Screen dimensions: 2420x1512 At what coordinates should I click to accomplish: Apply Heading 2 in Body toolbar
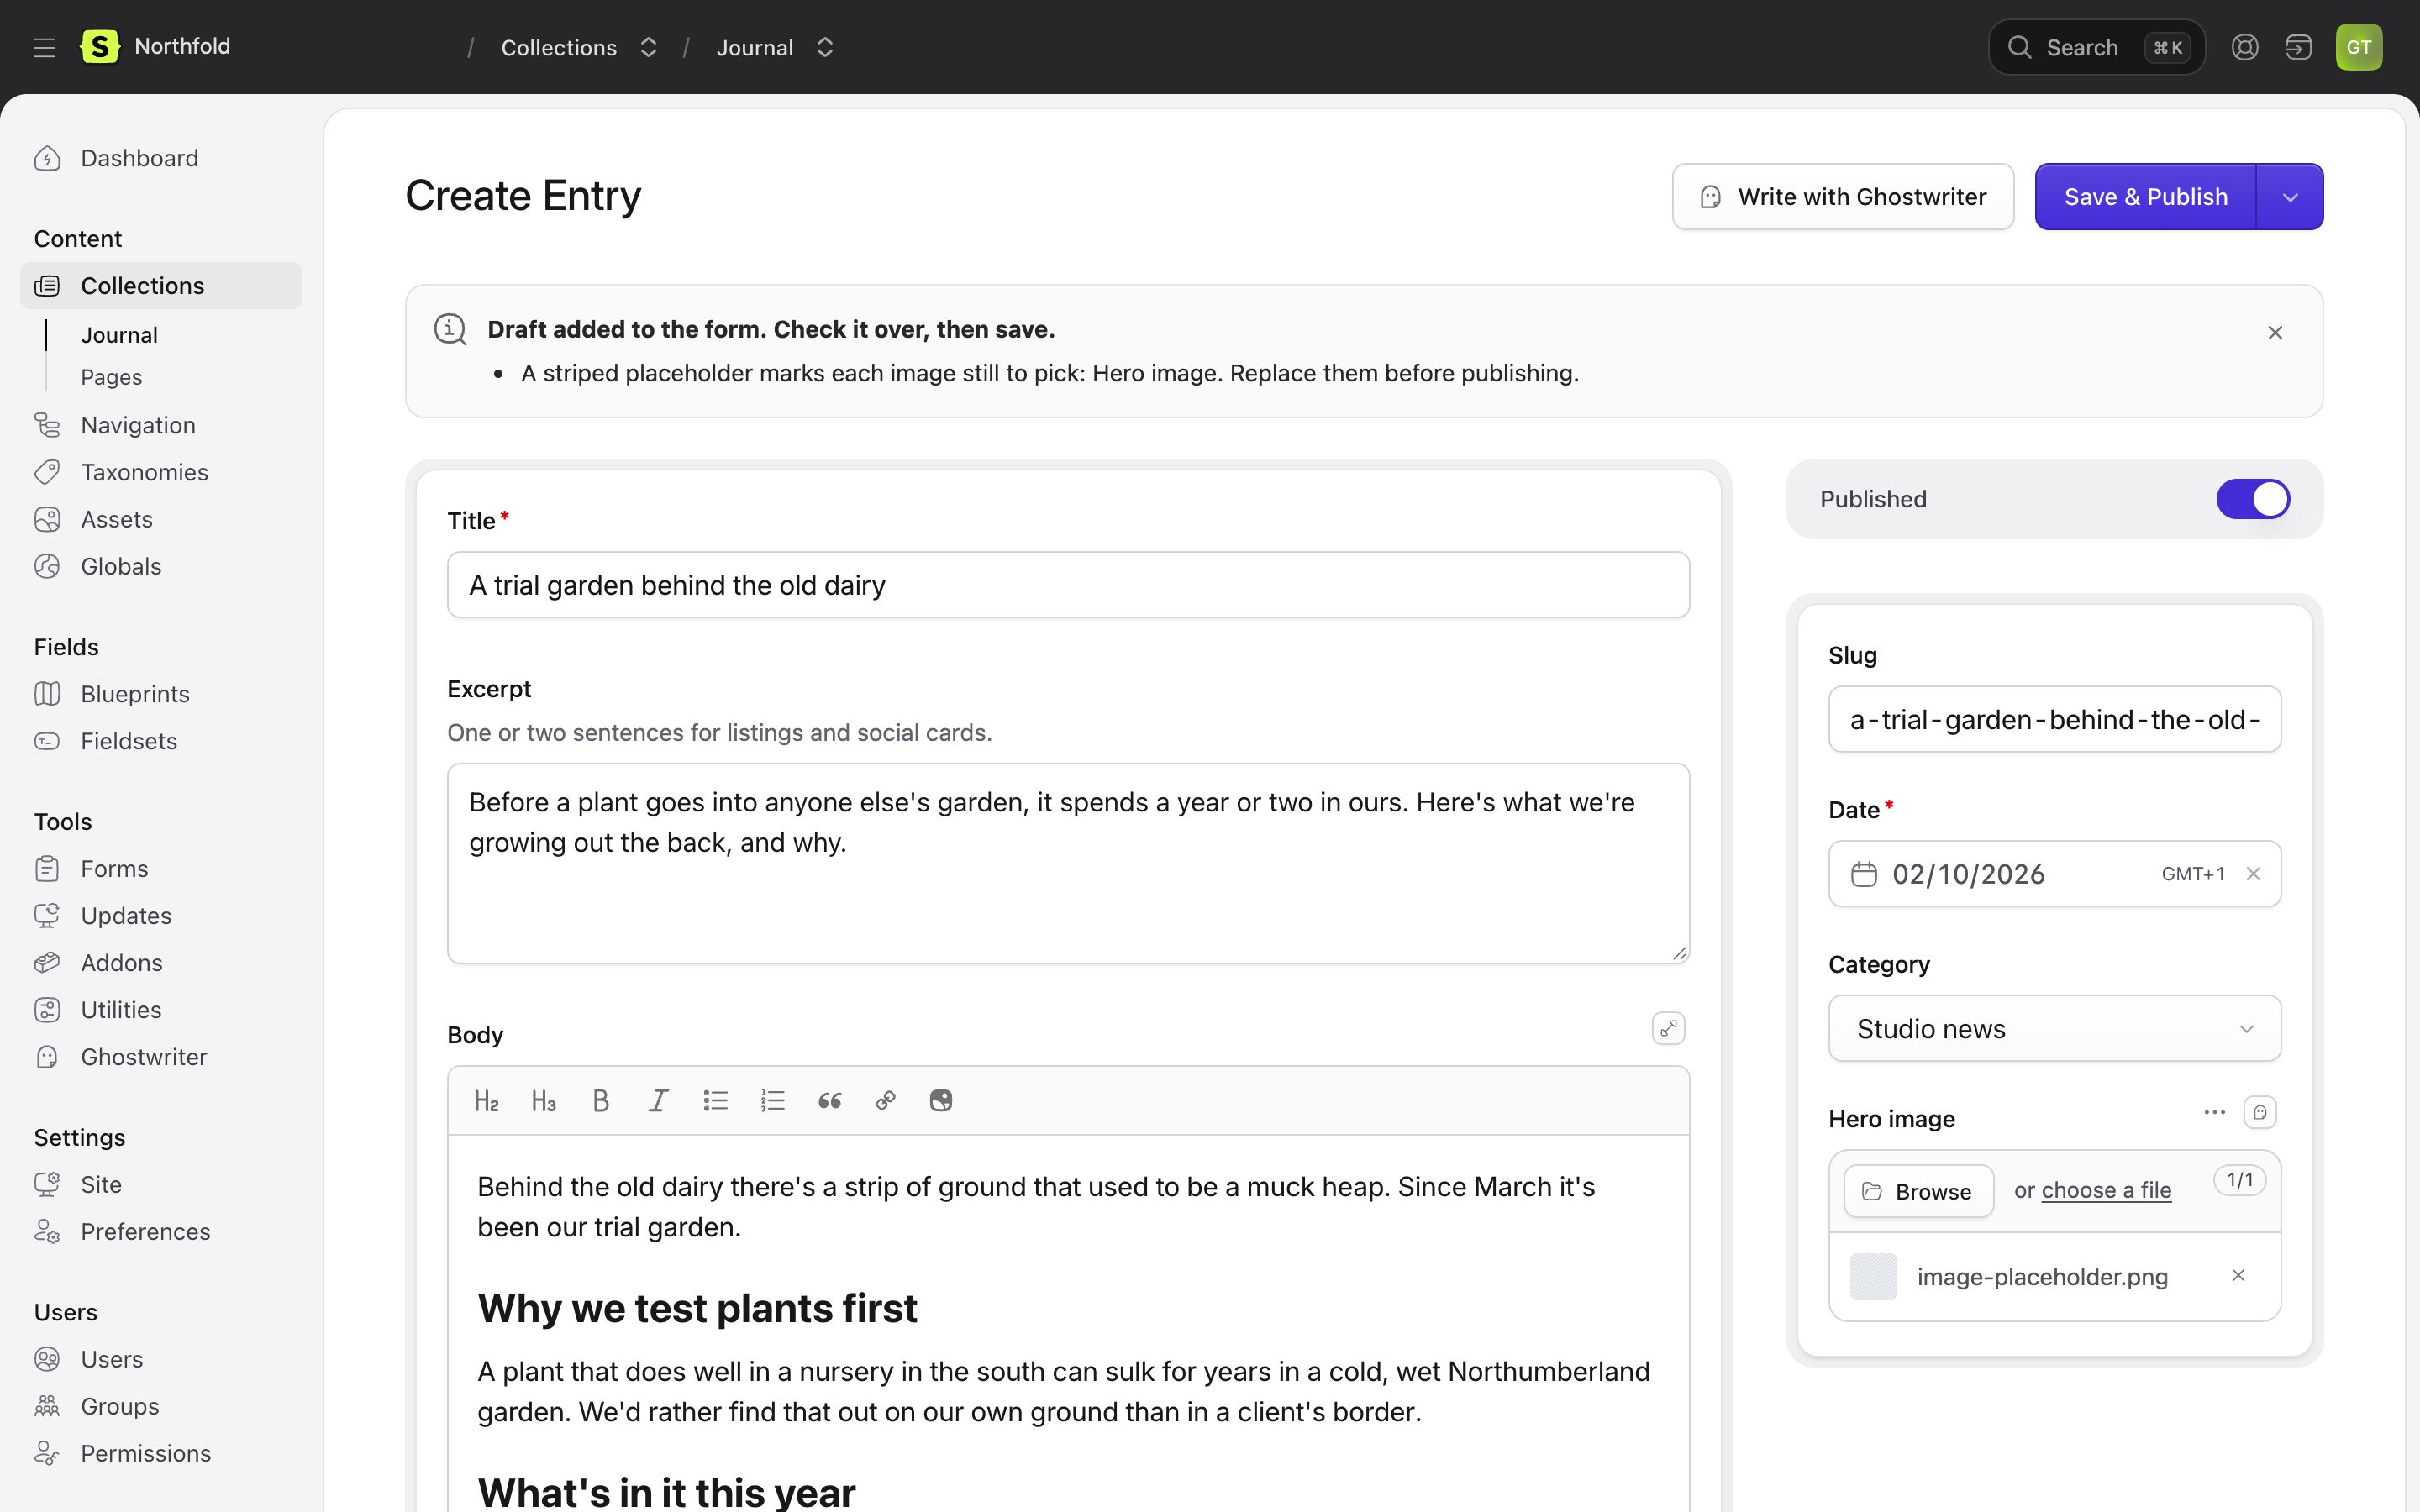point(487,1101)
